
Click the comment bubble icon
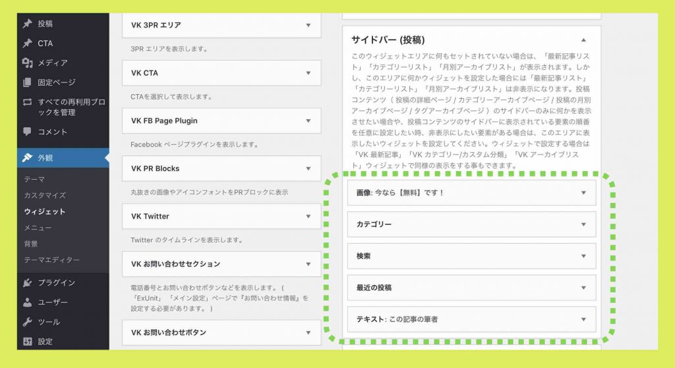coord(28,132)
